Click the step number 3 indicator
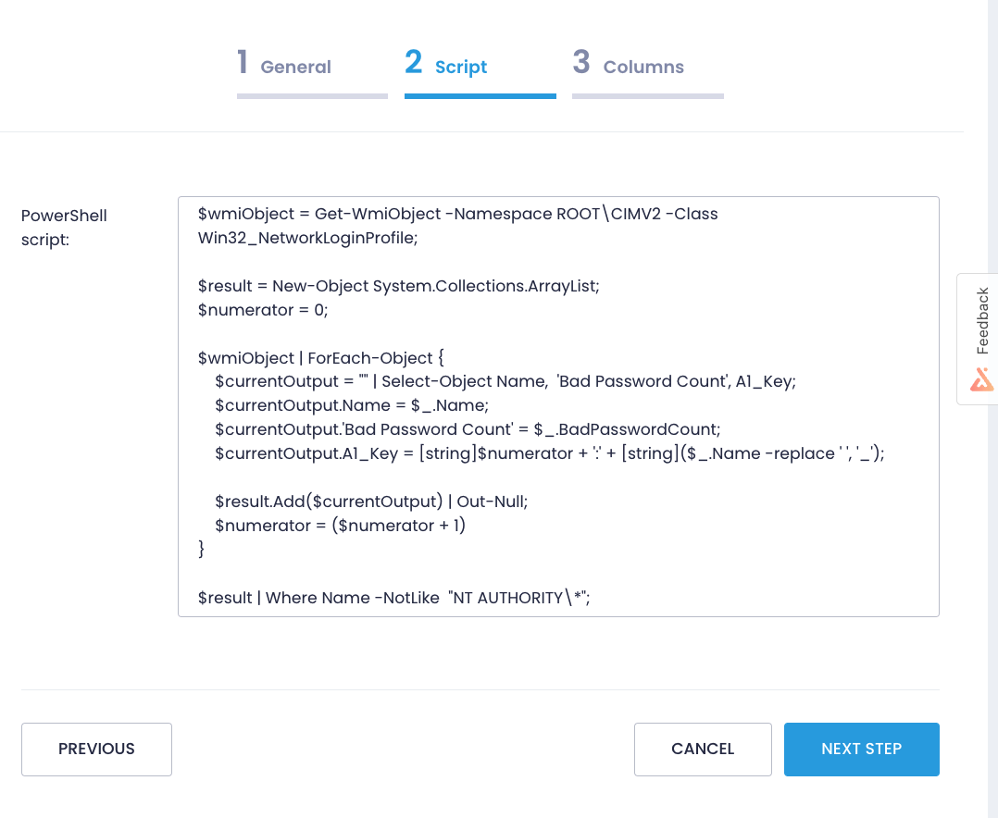 (x=580, y=63)
